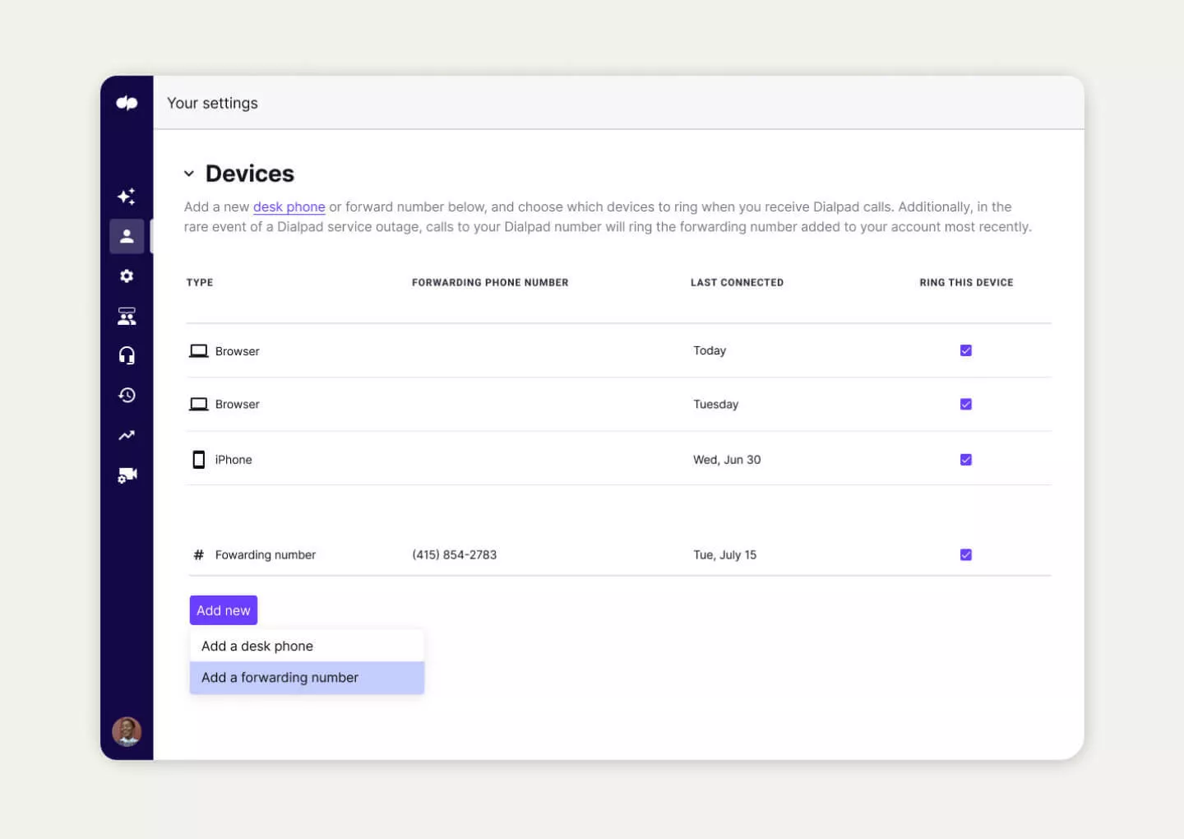Viewport: 1184px width, 839px height.
Task: Uncheck Ring This Device for the iPhone
Action: pyautogui.click(x=966, y=459)
